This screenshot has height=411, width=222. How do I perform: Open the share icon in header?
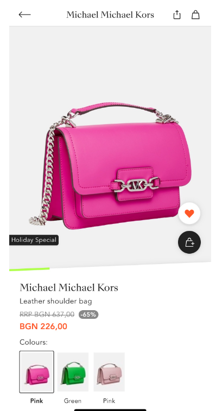point(177,15)
